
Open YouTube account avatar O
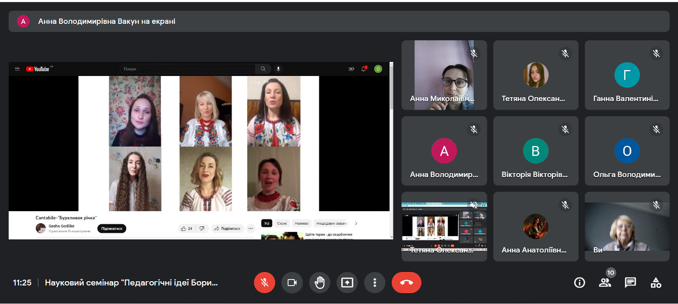pos(378,69)
